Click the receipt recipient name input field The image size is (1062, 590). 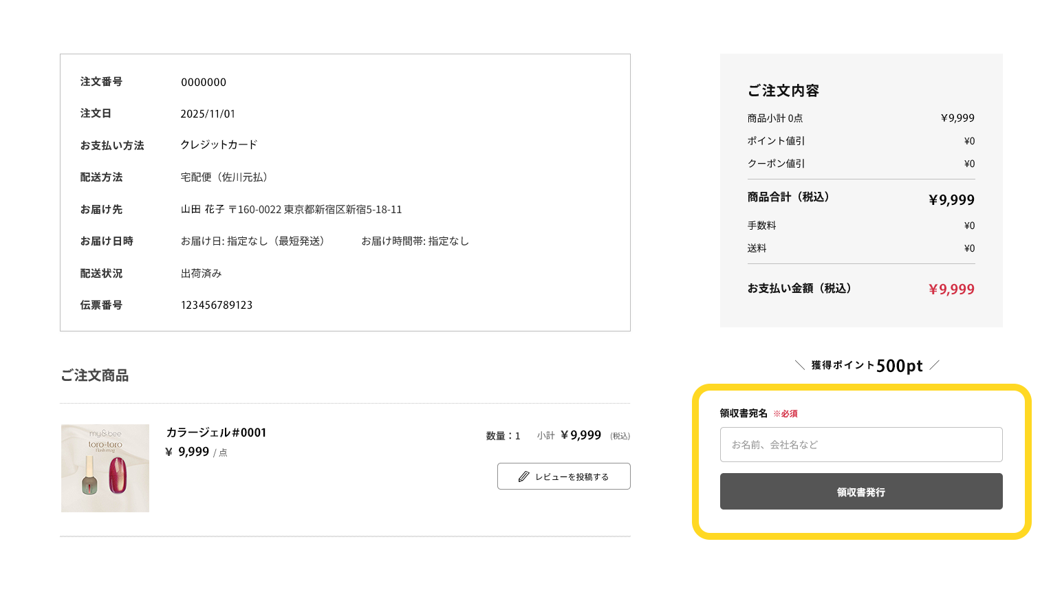point(860,444)
